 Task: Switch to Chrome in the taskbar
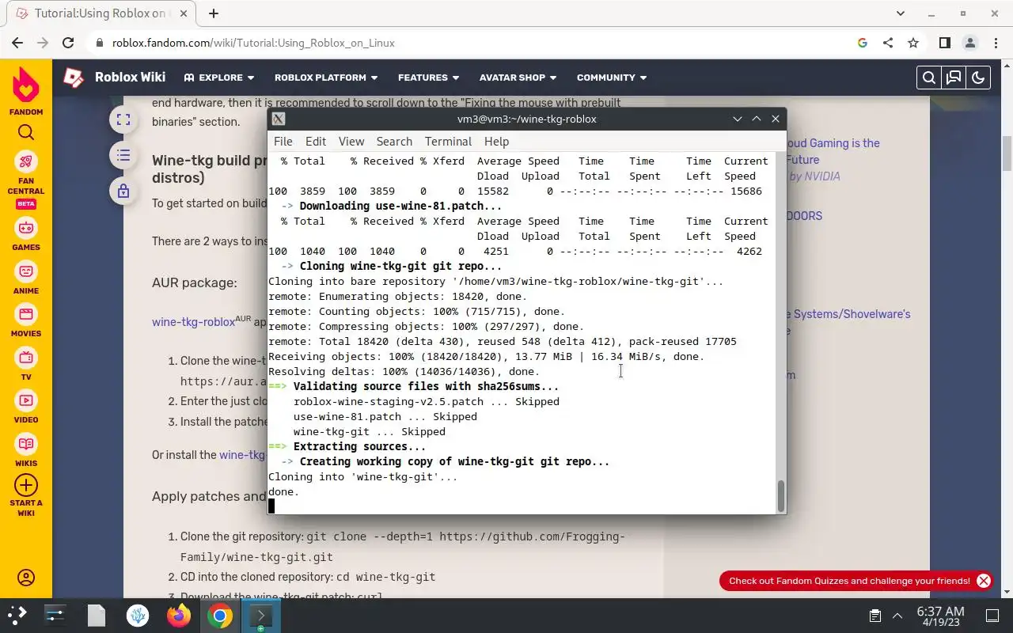(x=220, y=615)
